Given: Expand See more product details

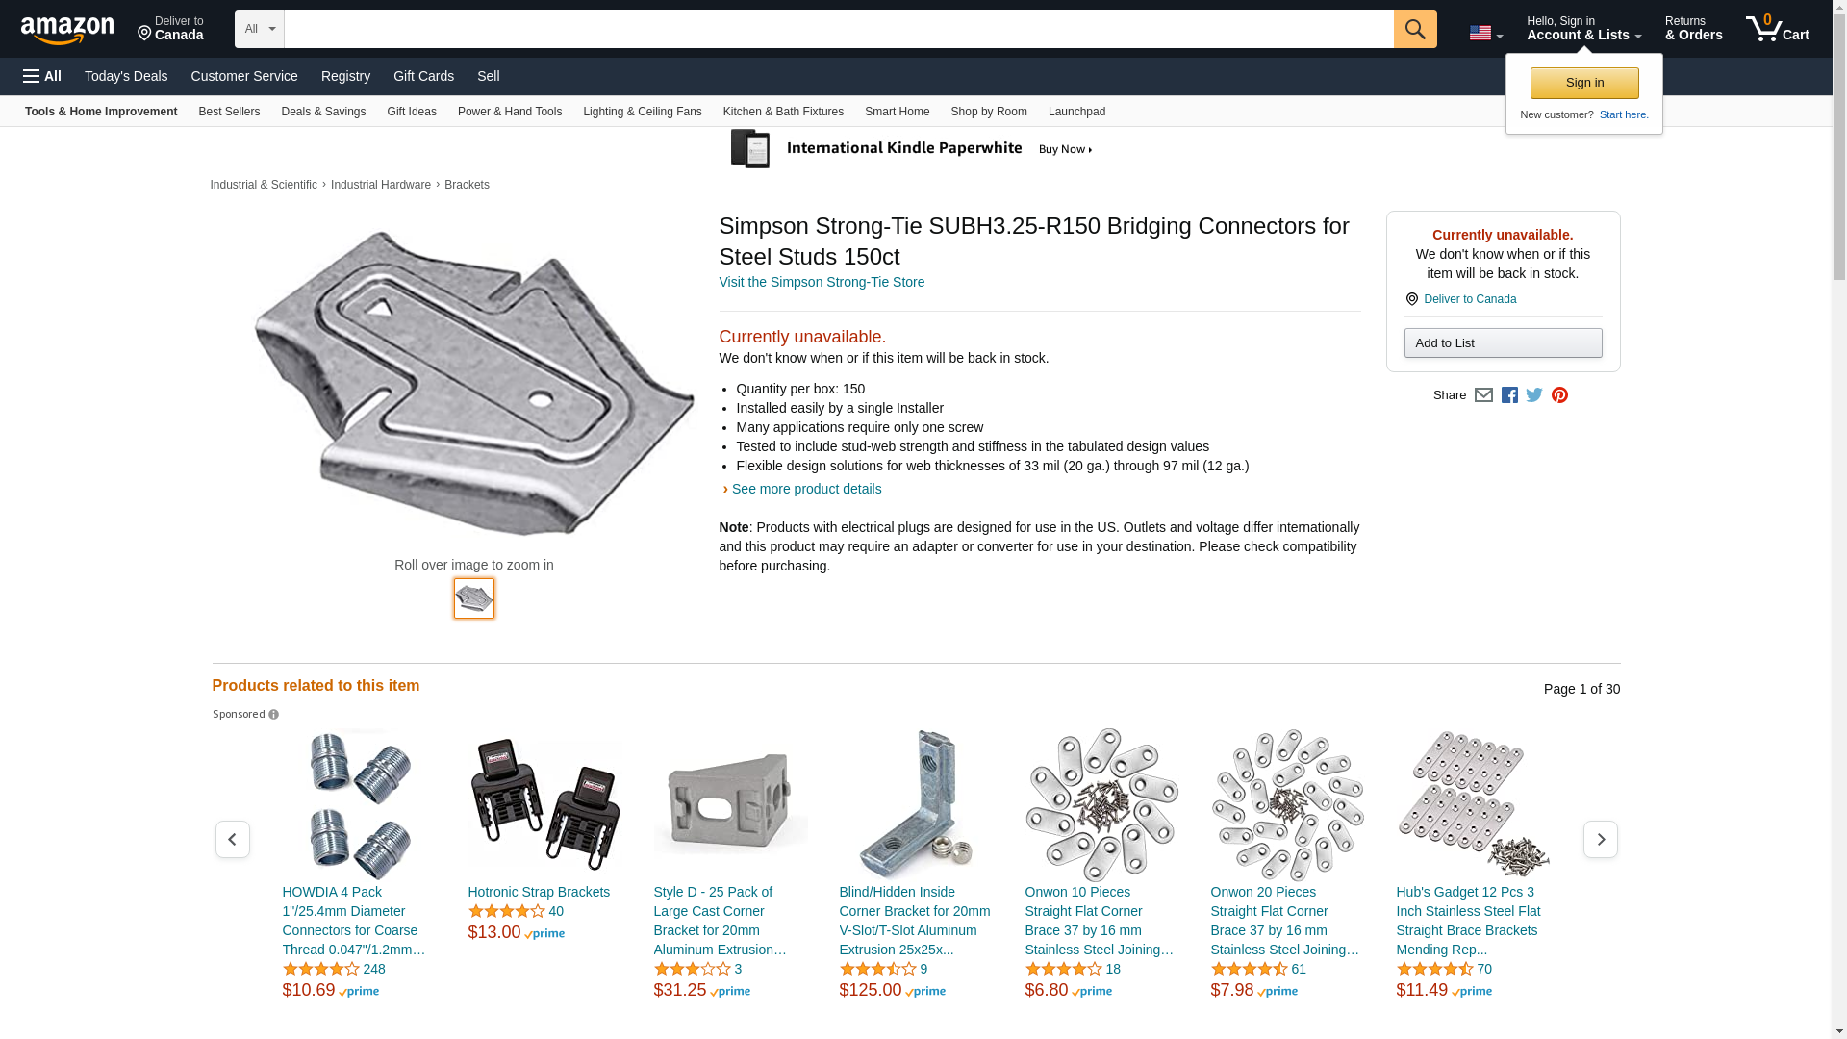Looking at the screenshot, I should tap(806, 489).
